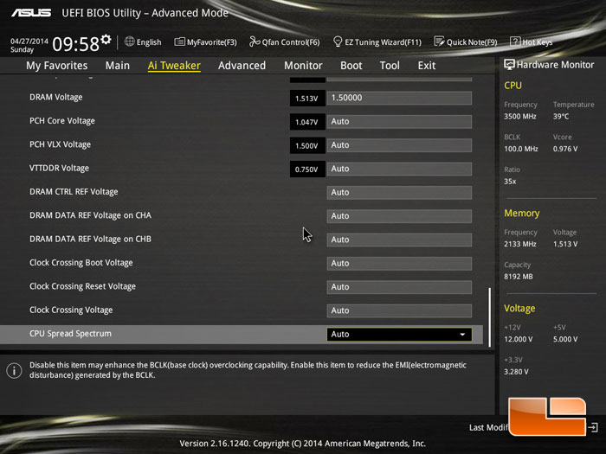Select the Ai Tweaker tab

(174, 66)
